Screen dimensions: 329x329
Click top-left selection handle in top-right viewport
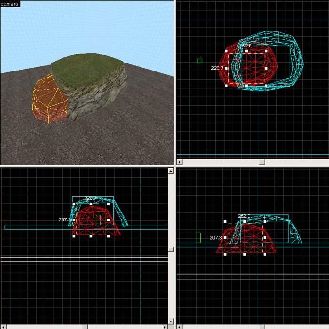[227, 51]
